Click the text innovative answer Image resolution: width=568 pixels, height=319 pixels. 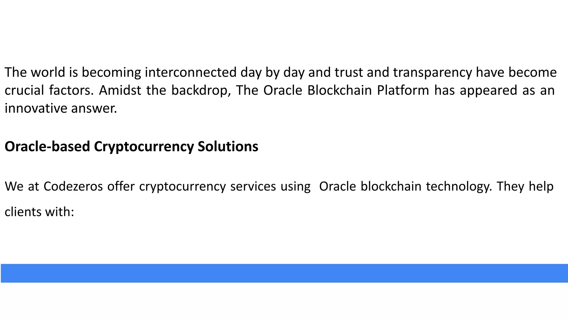(61, 108)
